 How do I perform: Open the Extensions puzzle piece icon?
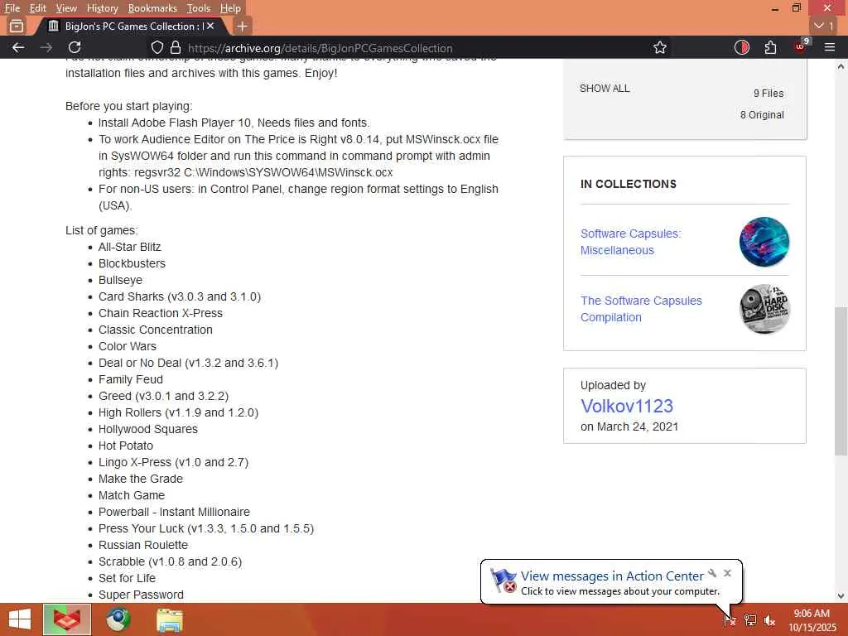(x=771, y=47)
